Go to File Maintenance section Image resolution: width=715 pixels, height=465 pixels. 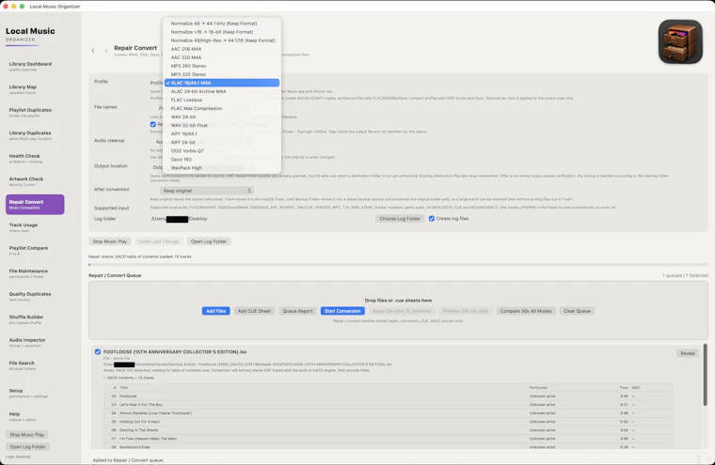click(35, 273)
